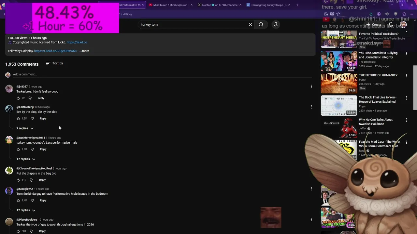Open options menu for @PlaceBoulders comment
This screenshot has width=417, height=234.
point(311,219)
